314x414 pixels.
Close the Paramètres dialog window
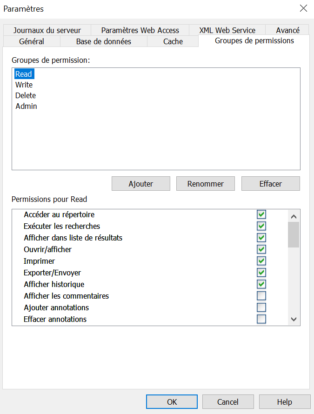click(303, 8)
